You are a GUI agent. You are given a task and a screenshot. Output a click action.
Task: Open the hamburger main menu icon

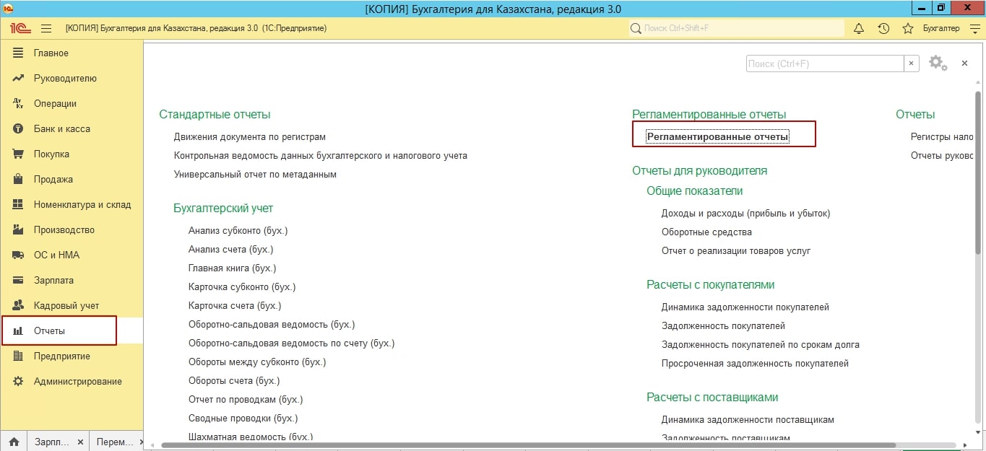point(46,28)
